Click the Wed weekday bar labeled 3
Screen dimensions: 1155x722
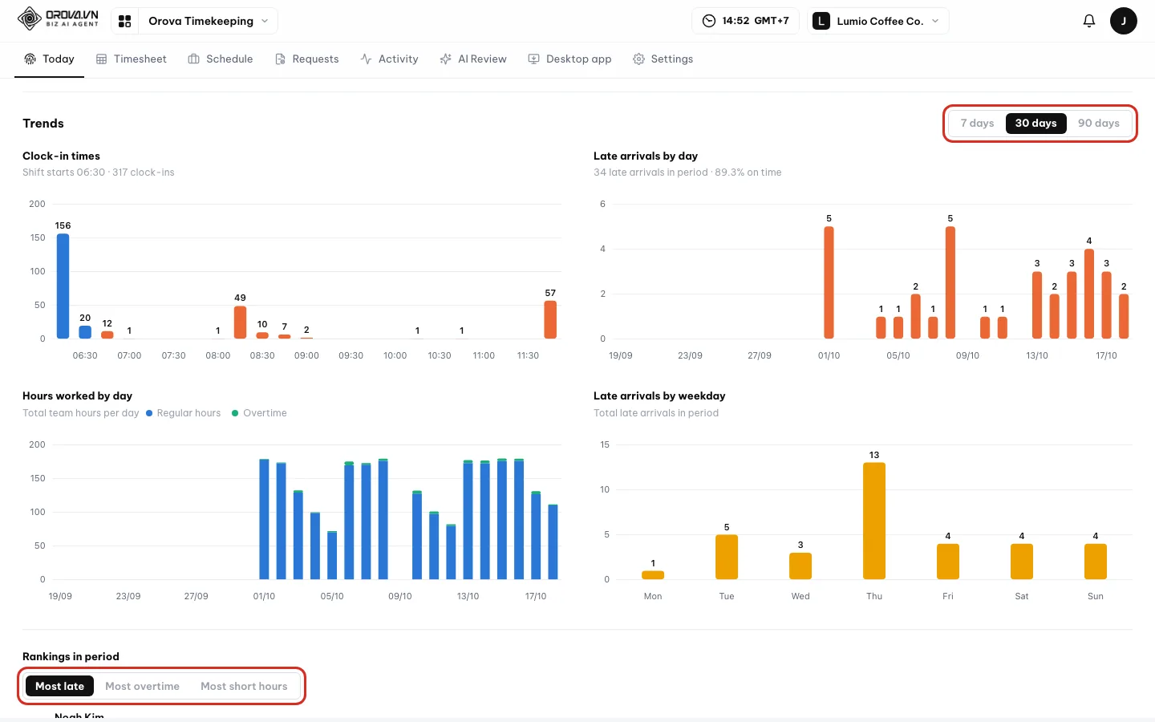click(800, 566)
